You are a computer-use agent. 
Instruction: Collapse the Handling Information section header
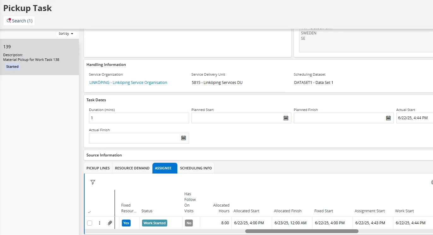(x=106, y=65)
